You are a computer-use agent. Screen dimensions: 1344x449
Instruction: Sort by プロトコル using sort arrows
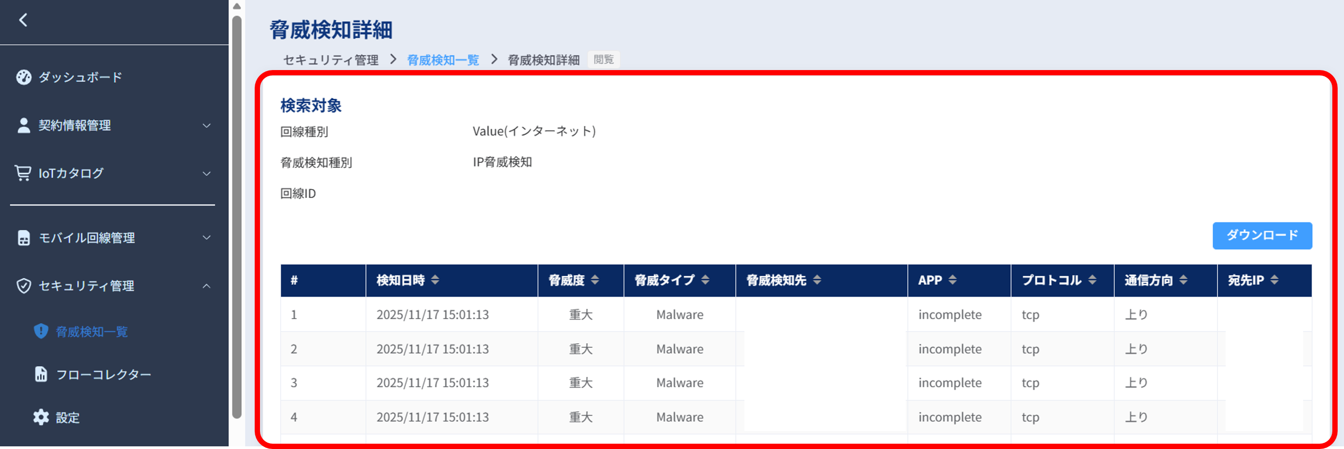tap(1092, 280)
